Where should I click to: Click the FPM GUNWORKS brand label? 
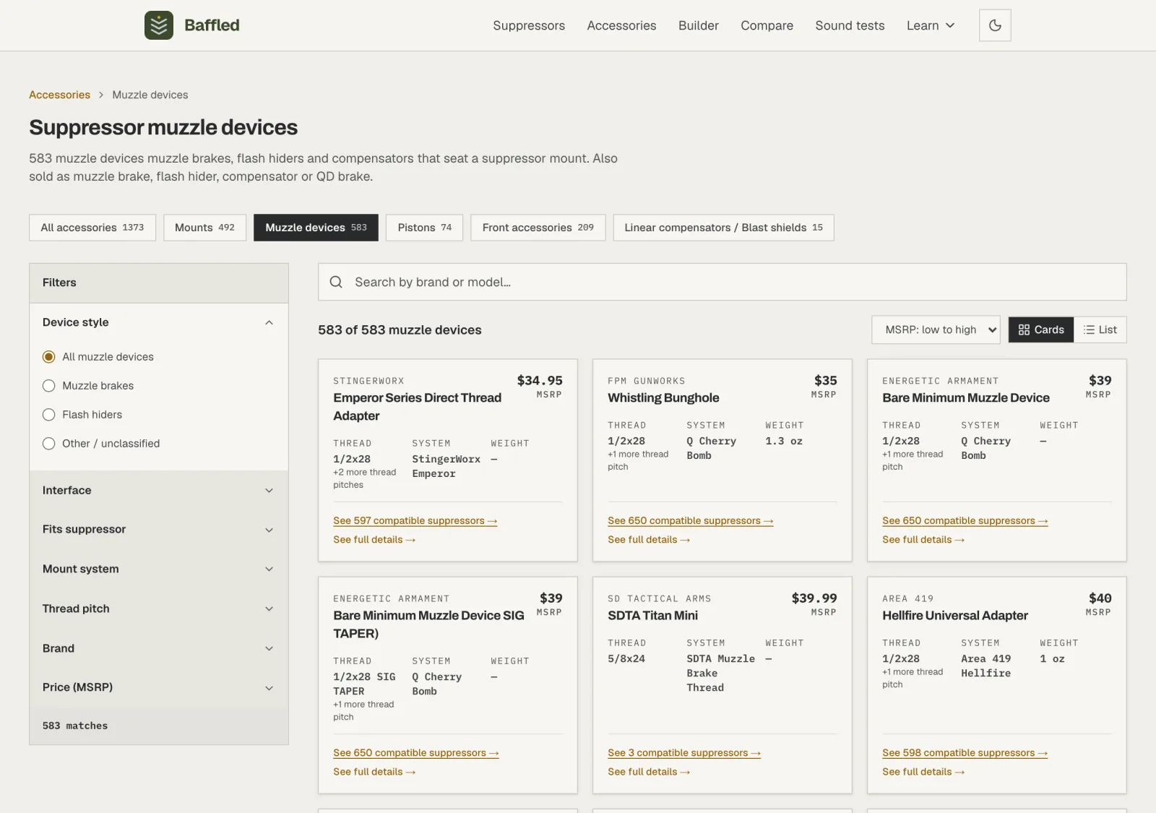pos(646,381)
